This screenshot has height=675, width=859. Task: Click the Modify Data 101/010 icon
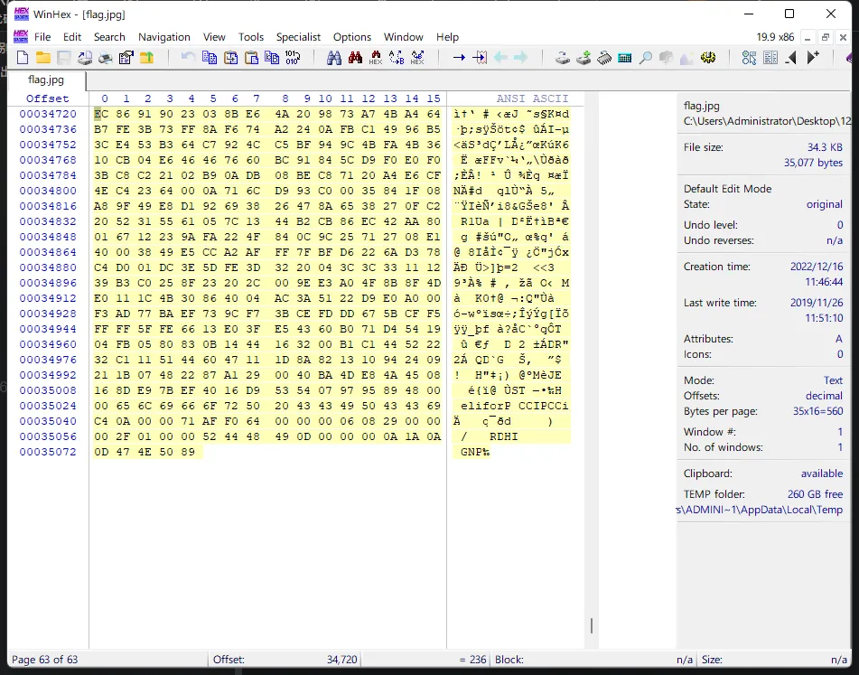pyautogui.click(x=293, y=58)
